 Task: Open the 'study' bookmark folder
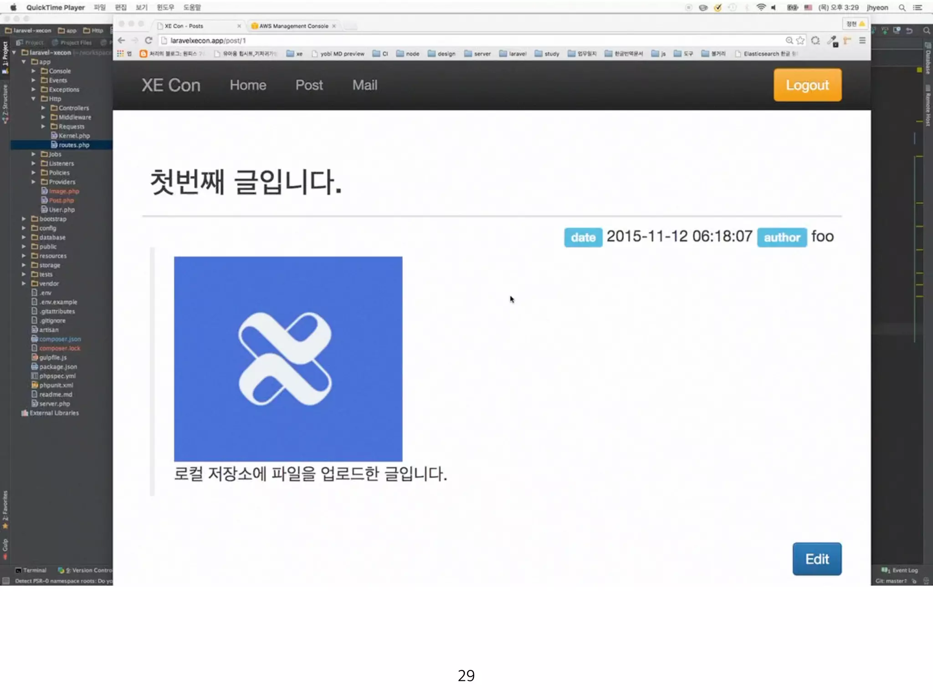pyautogui.click(x=547, y=53)
